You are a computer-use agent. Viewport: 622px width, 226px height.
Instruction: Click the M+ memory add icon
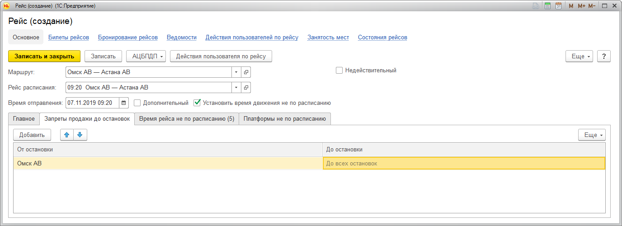point(581,6)
